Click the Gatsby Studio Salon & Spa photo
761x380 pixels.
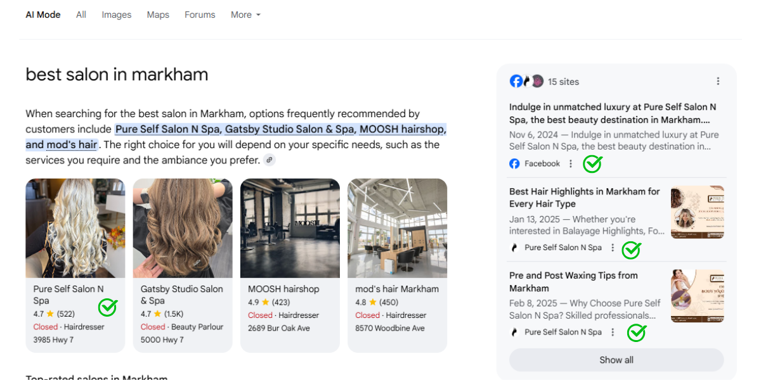pos(183,228)
